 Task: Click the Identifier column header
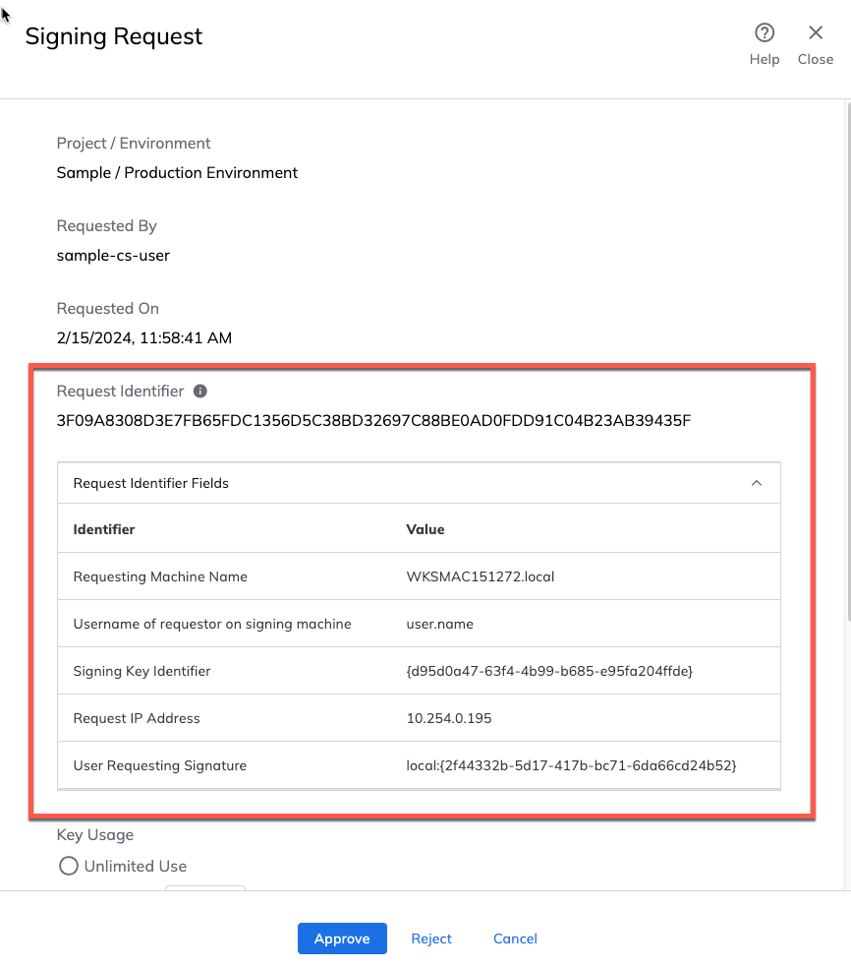point(104,529)
